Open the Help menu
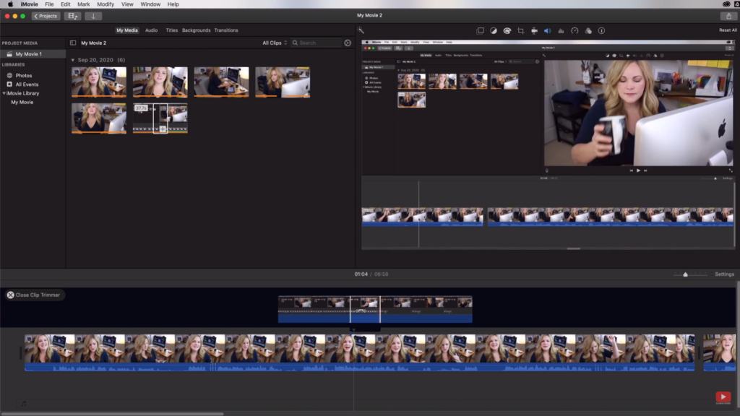 [x=173, y=4]
